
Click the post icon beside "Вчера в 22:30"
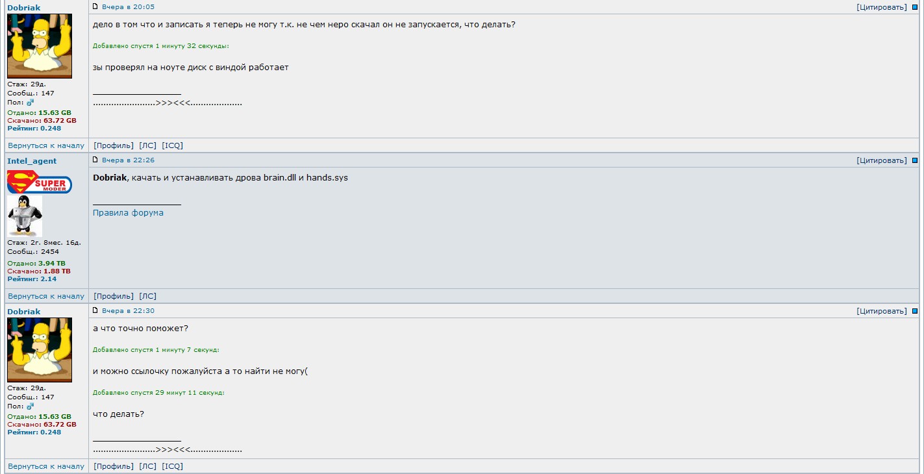tap(95, 310)
